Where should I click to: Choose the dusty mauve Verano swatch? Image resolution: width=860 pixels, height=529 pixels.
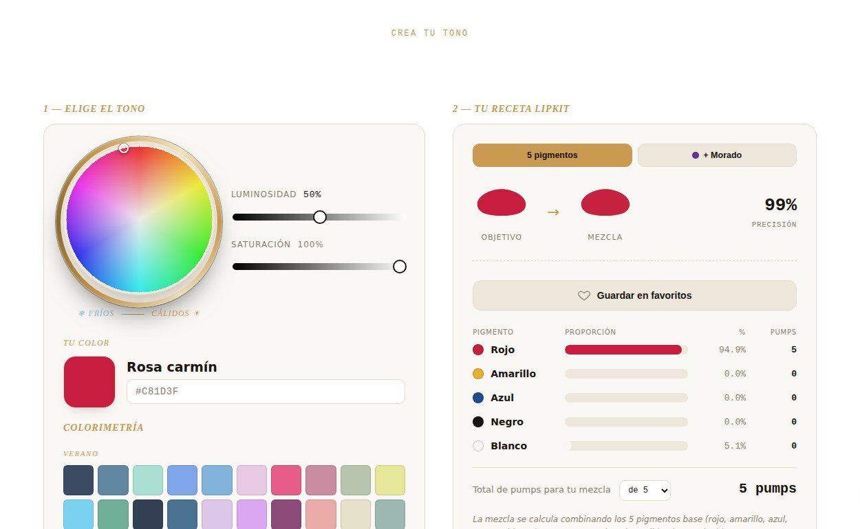pyautogui.click(x=321, y=480)
